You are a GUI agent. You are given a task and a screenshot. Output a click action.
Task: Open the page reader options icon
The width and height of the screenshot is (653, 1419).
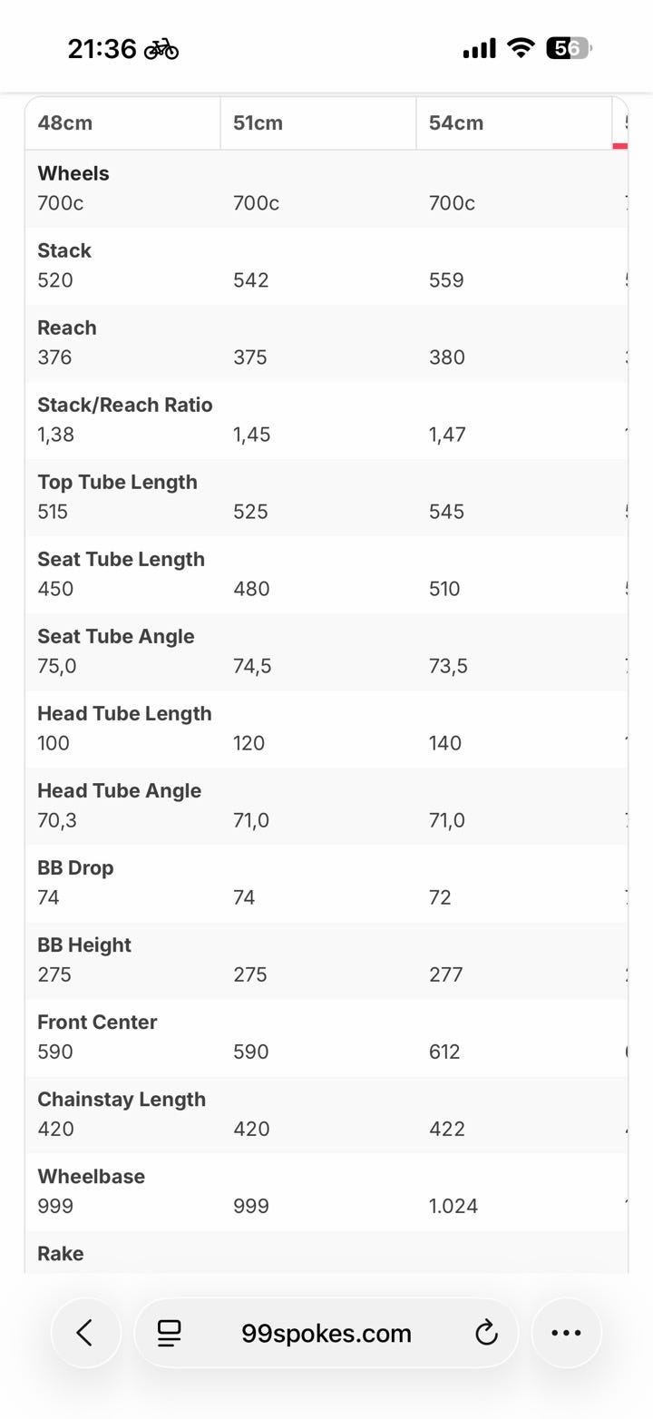169,1333
